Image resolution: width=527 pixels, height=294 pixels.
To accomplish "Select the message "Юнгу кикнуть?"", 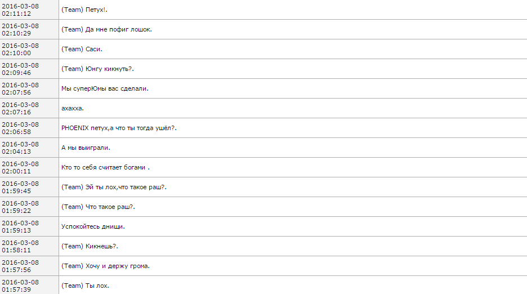I will coord(97,69).
